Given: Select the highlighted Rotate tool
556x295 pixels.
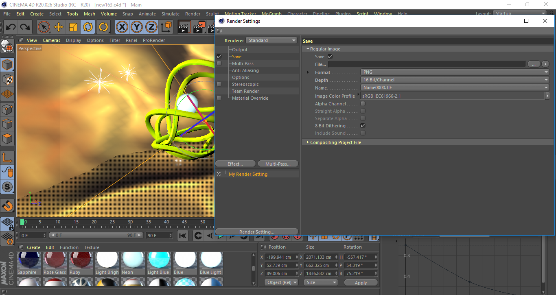Looking at the screenshot, I should click(88, 27).
